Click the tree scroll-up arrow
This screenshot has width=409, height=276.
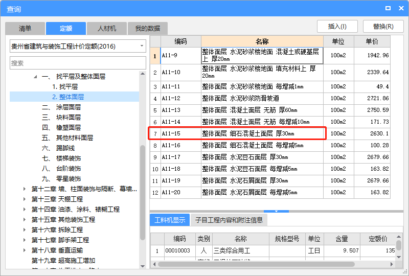143,74
